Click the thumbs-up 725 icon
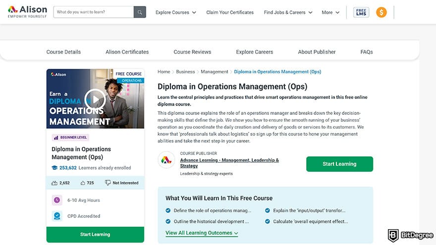Viewport: 436px width, 245px height. pos(83,183)
